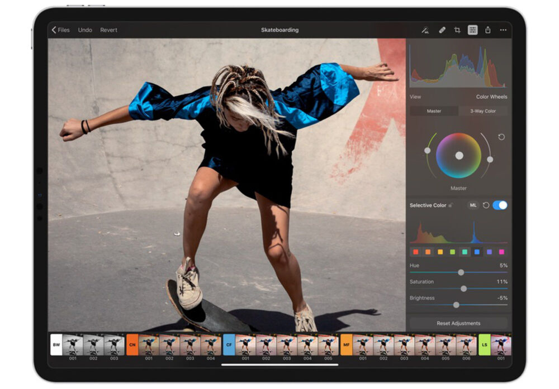Screen dimensions: 559x389
Task: Tap the ML button beside Selective Color
Action: tap(472, 205)
